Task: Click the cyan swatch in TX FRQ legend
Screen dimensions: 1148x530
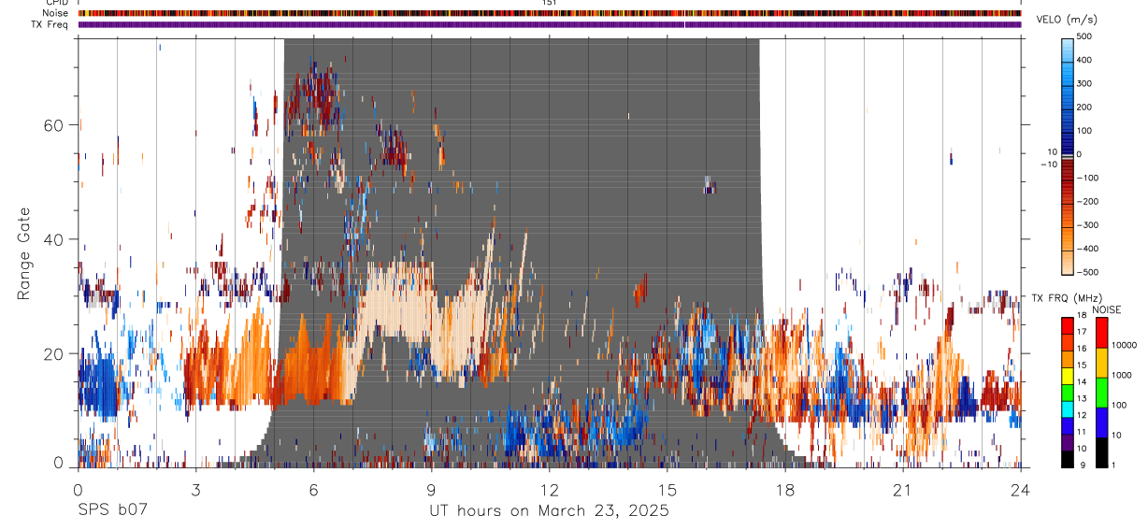Action: [1067, 408]
